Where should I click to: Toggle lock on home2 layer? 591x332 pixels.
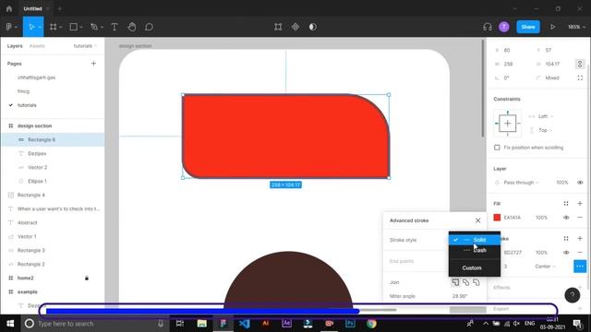pyautogui.click(x=86, y=278)
